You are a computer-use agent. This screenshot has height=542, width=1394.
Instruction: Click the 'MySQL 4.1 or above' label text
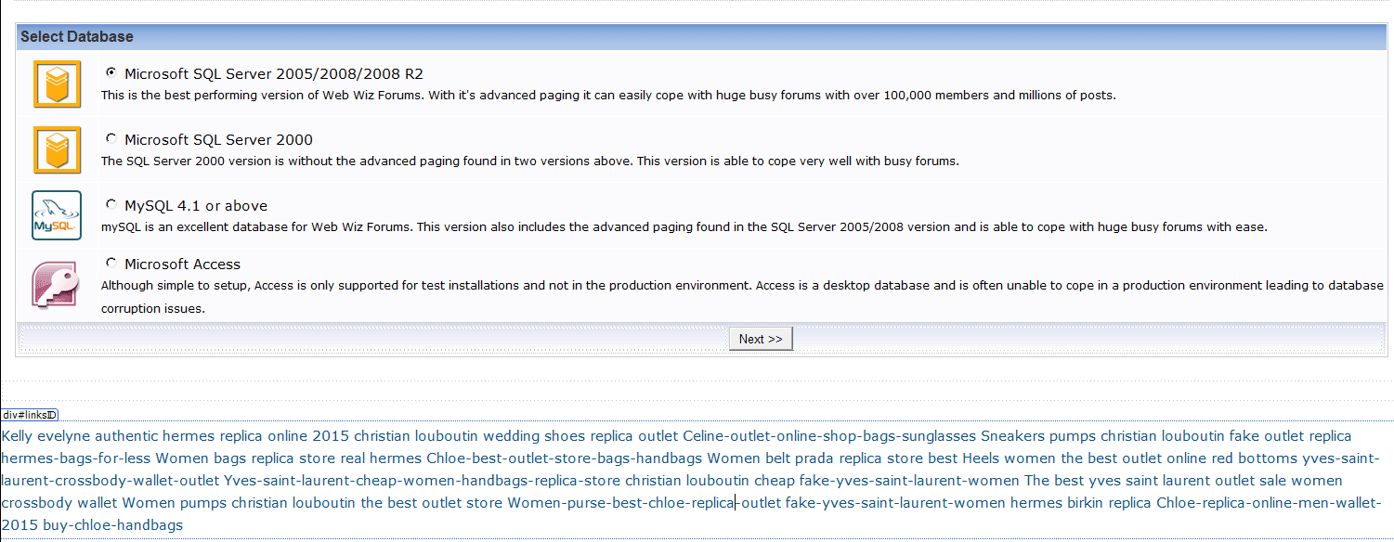196,206
